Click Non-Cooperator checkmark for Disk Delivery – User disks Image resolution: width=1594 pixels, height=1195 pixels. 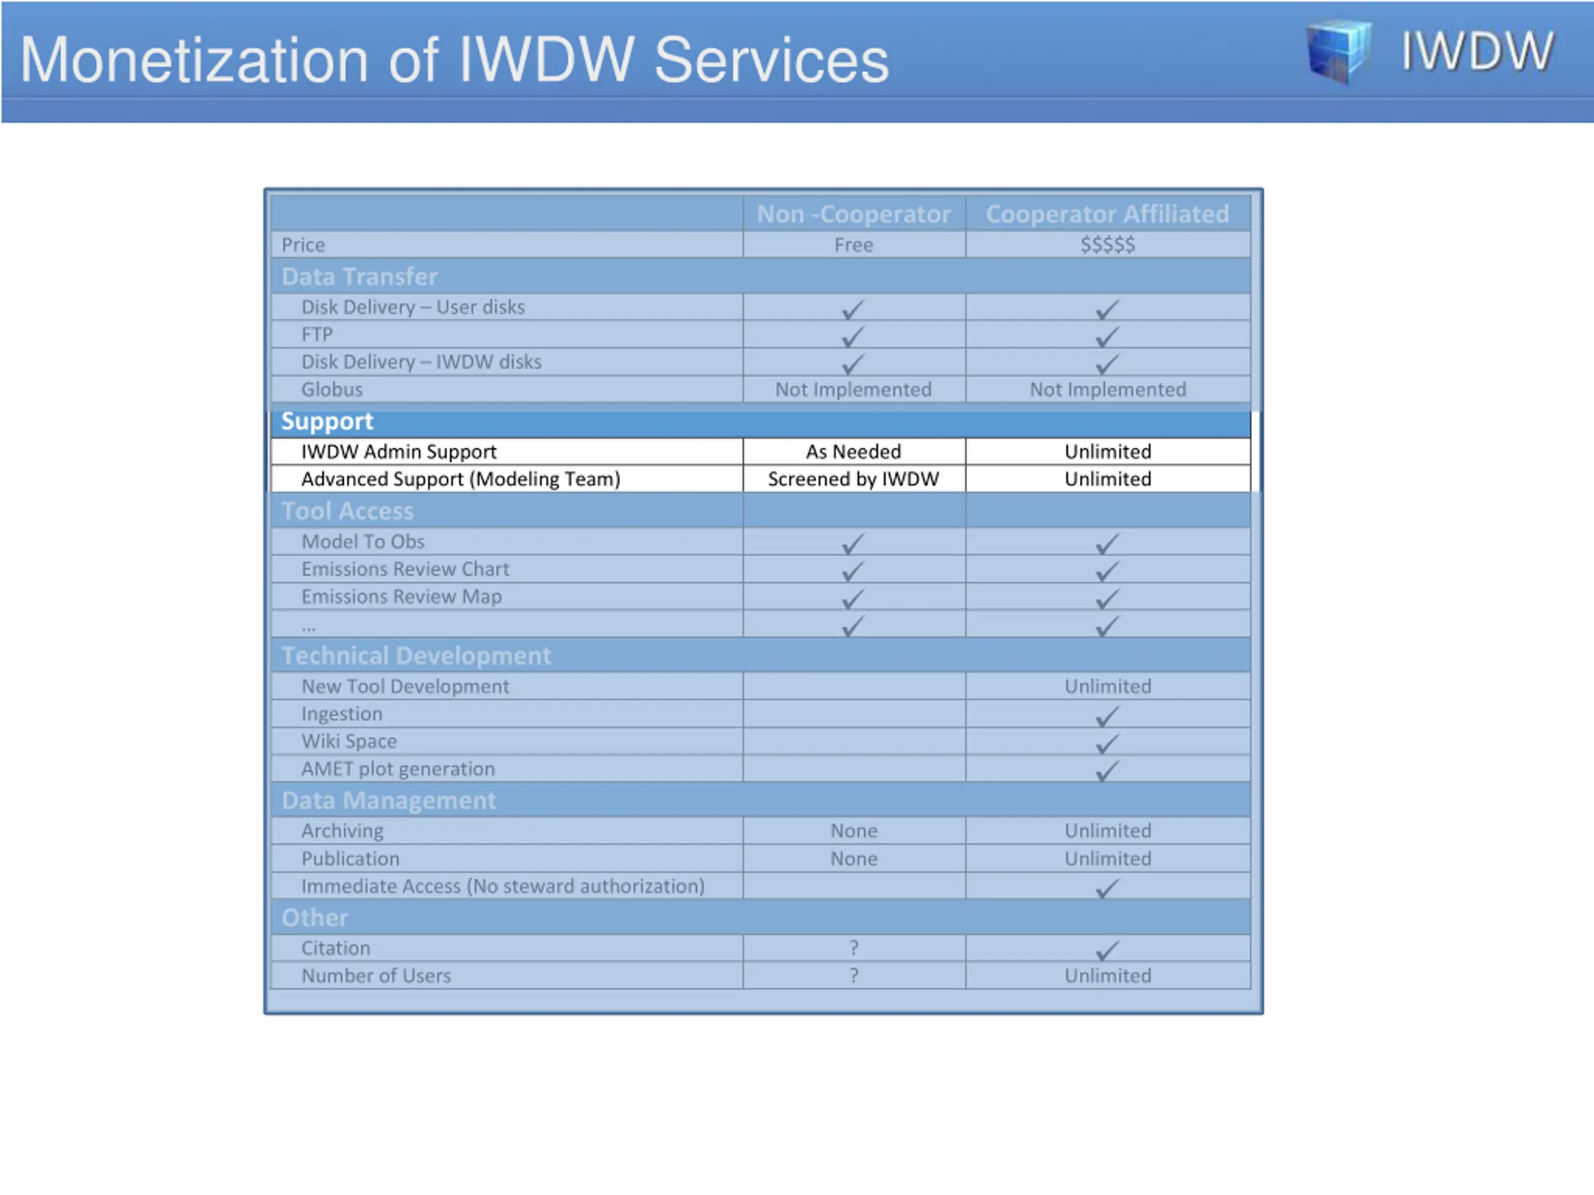point(852,310)
